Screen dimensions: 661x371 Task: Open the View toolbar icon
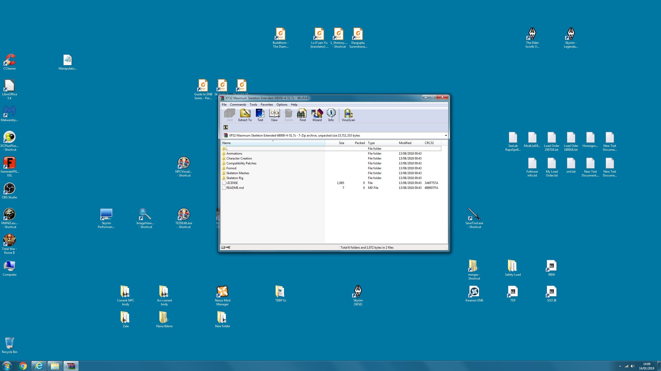click(274, 115)
